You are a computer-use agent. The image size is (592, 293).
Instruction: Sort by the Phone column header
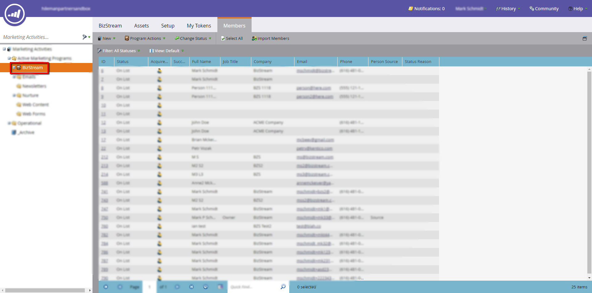coord(353,61)
